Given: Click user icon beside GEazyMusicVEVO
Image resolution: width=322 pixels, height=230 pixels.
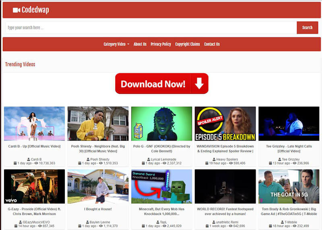Looking at the screenshot, I should point(21,222).
